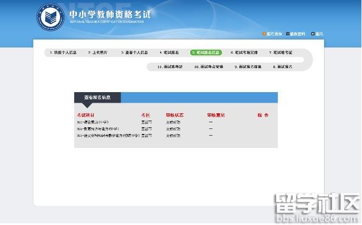
Task: Click 支付成功 status in 301 row
Action: pos(173,122)
